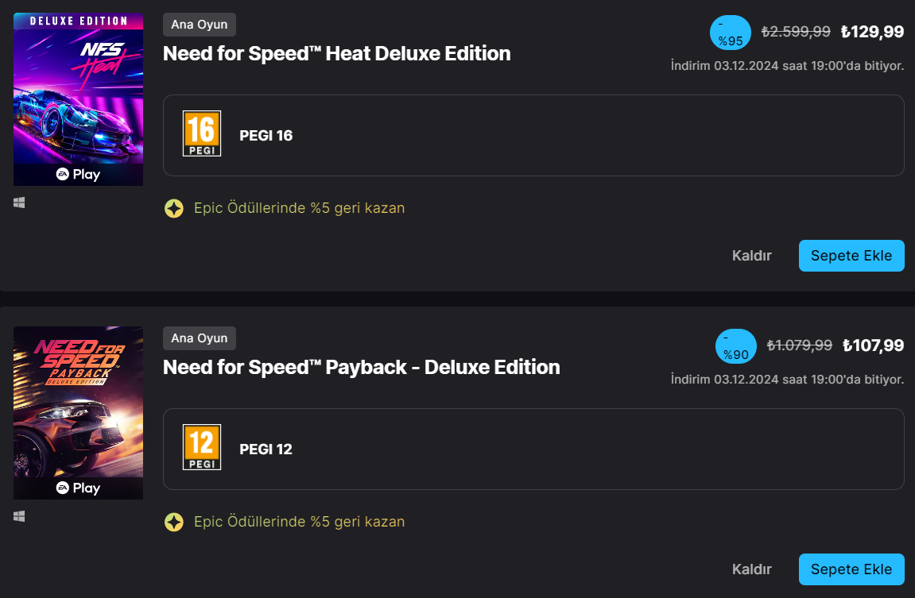The width and height of the screenshot is (915, 598).
Task: Click Windows platform icon under Payback cover
Action: coord(19,516)
